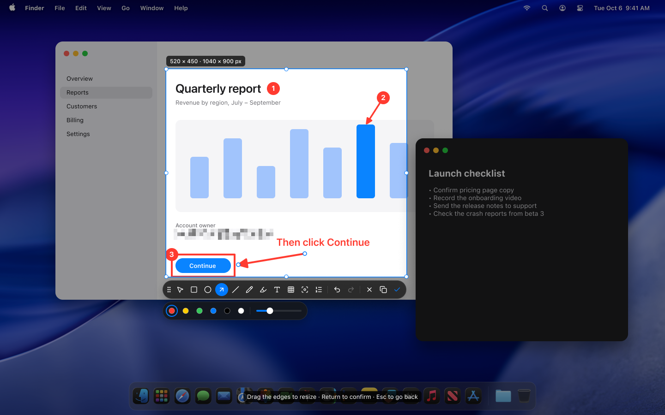Choose the rectangle shape tool
This screenshot has width=665, height=415.
(x=194, y=290)
